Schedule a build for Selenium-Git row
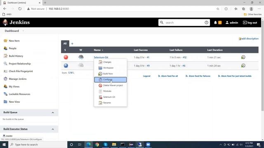 tap(243, 57)
